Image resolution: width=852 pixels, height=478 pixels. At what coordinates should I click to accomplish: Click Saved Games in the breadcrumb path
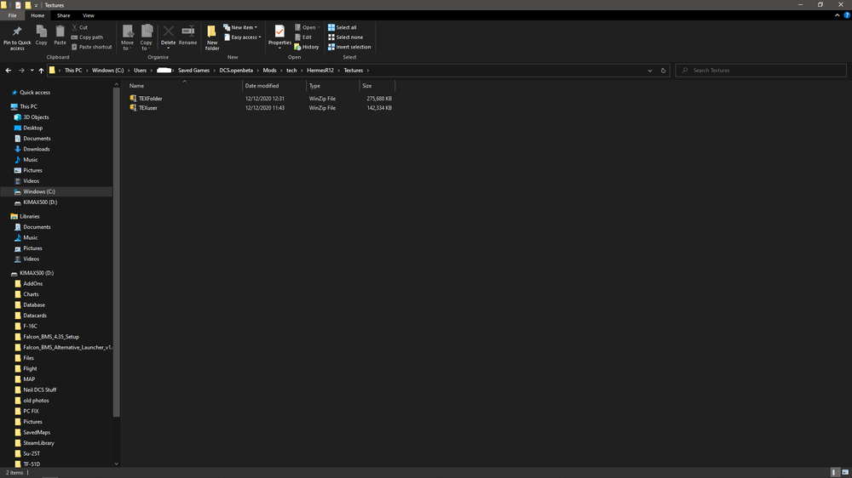coord(193,71)
